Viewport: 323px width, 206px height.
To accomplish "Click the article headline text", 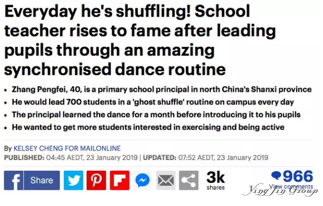I will pyautogui.click(x=140, y=40).
